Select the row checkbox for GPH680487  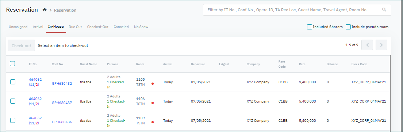(x=12, y=101)
